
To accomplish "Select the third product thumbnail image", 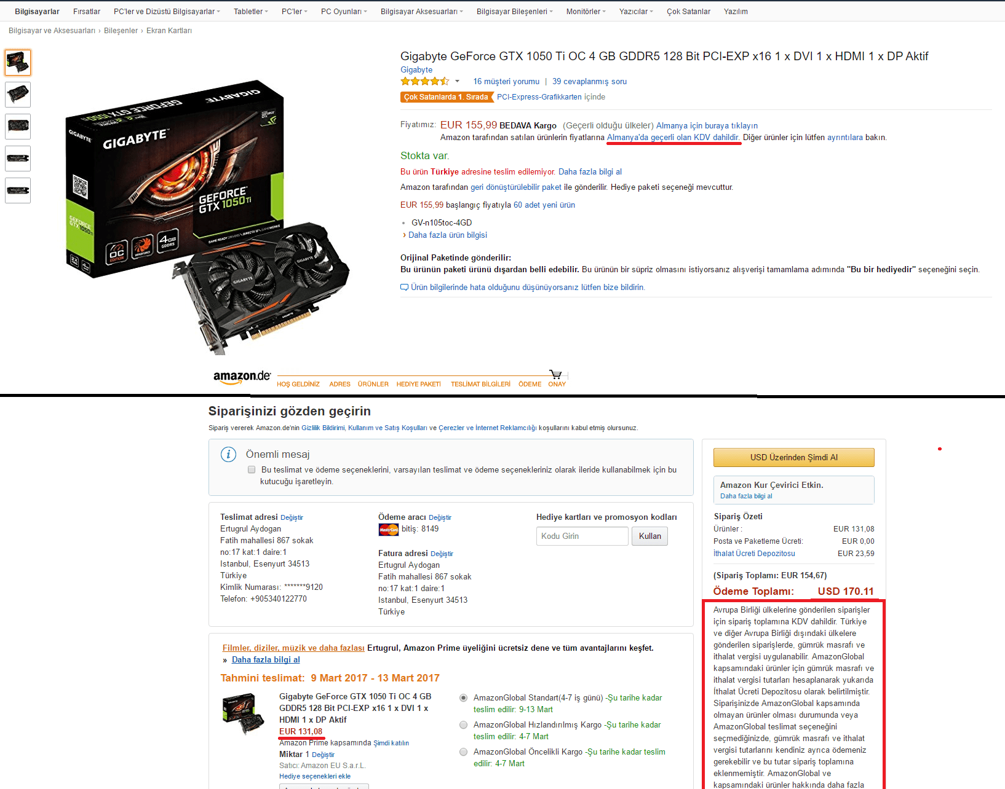I will [18, 127].
